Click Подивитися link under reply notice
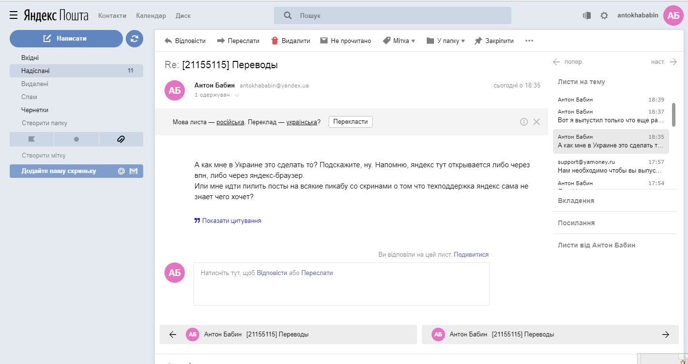This screenshot has width=688, height=364. [471, 254]
